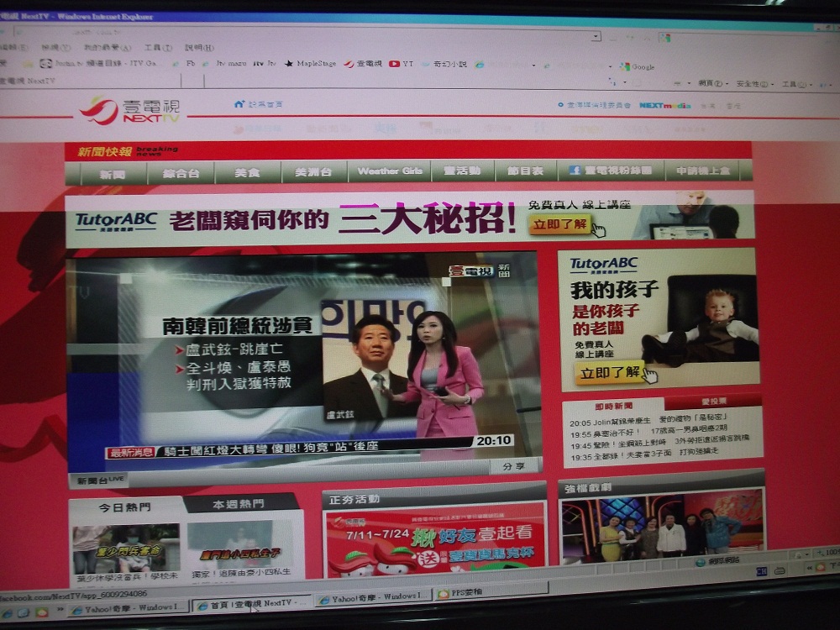Open the 美洲台 navigation tab

coord(314,172)
